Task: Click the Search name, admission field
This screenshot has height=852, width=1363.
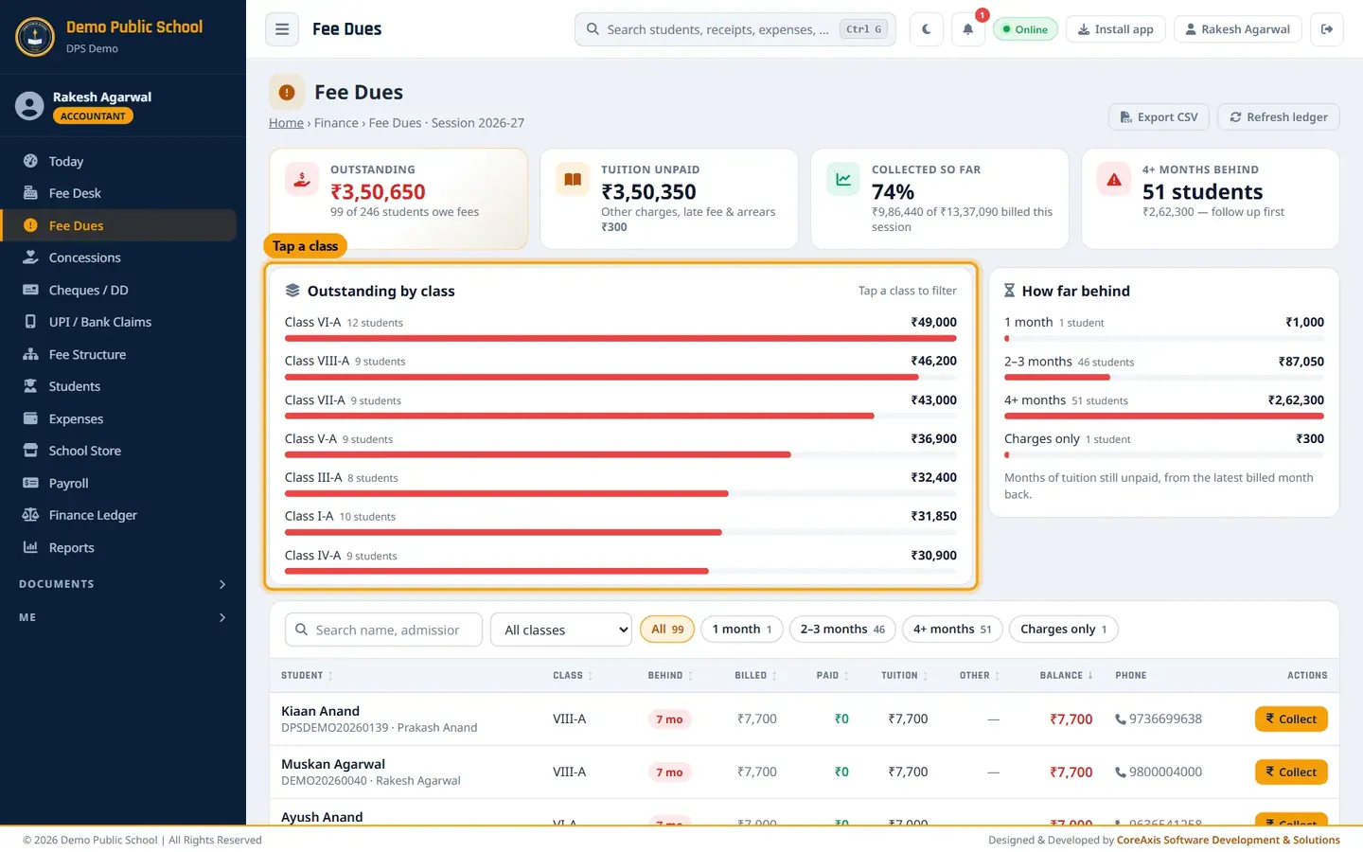Action: pyautogui.click(x=383, y=630)
